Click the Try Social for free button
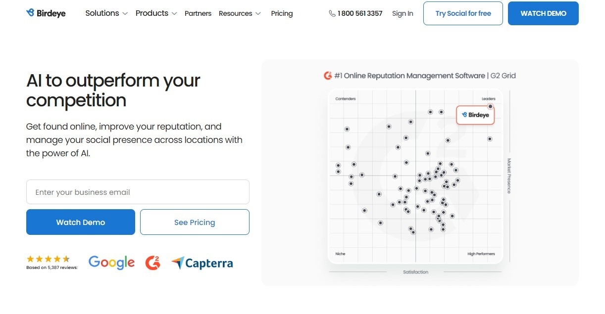Screen dimensions: 605x314 pyautogui.click(x=463, y=13)
